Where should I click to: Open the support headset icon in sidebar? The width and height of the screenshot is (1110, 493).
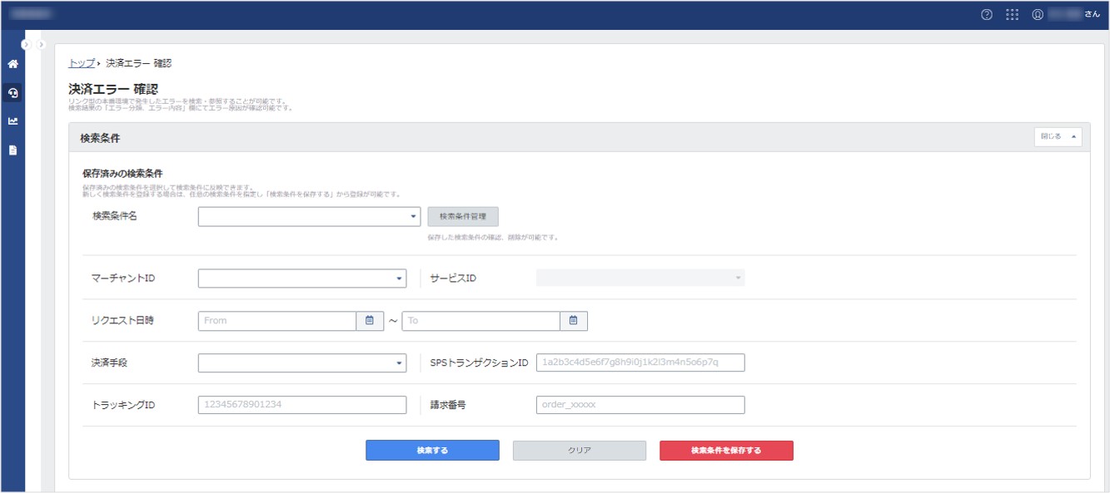12,93
